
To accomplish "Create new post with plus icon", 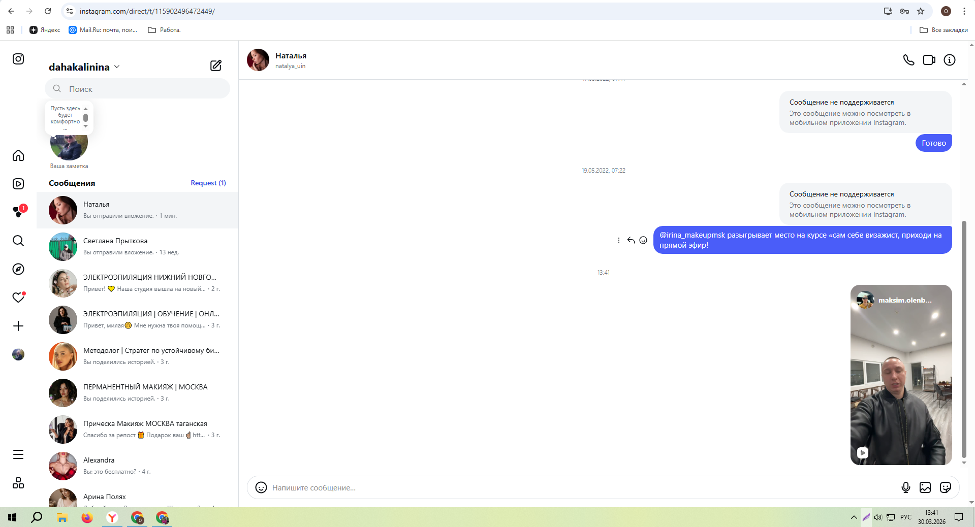I will [x=18, y=326].
